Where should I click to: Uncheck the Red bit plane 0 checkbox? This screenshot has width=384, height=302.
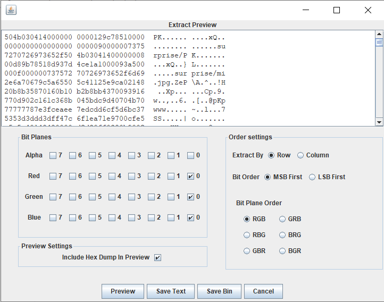pos(190,176)
